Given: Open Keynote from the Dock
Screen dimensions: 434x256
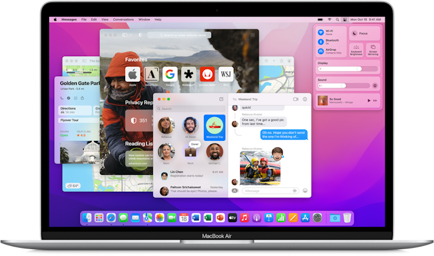Looking at the screenshot, I should 269,218.
